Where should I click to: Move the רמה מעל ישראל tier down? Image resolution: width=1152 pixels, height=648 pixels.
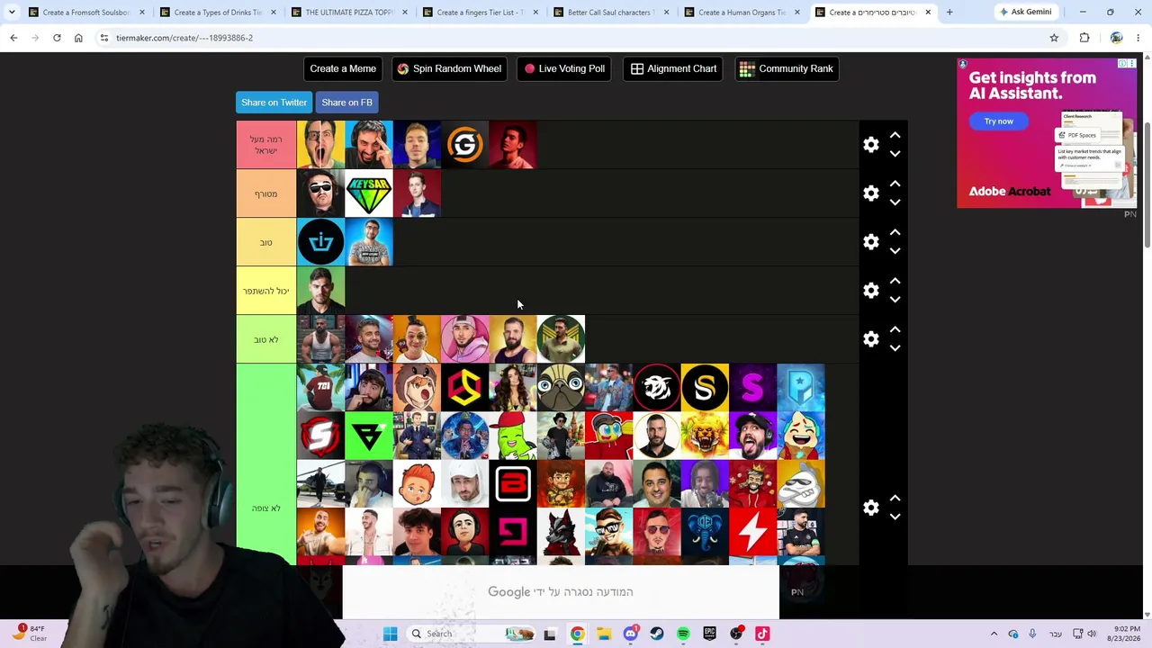[x=895, y=155]
